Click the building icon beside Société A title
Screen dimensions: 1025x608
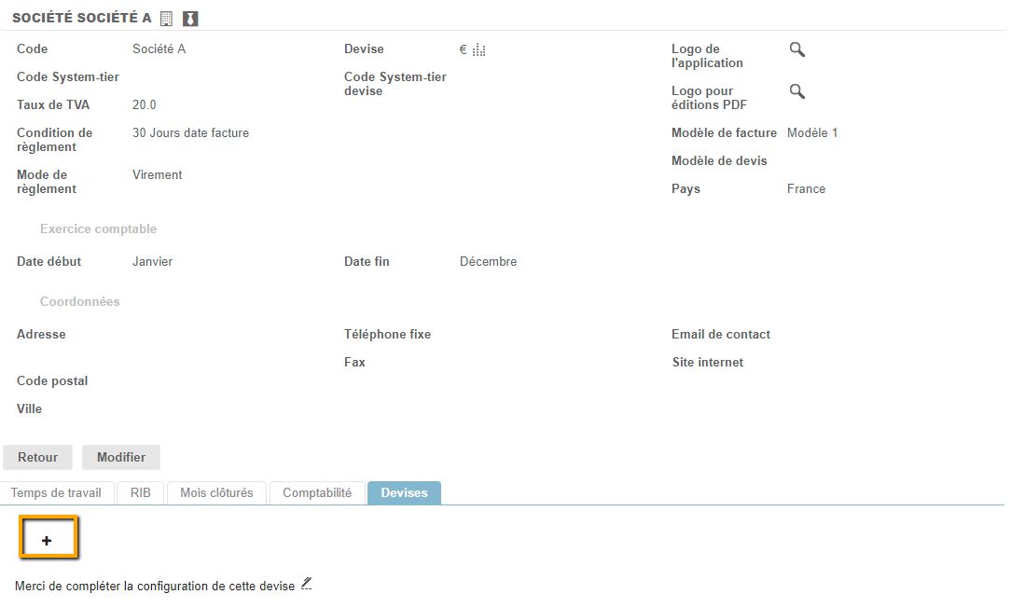pos(167,19)
